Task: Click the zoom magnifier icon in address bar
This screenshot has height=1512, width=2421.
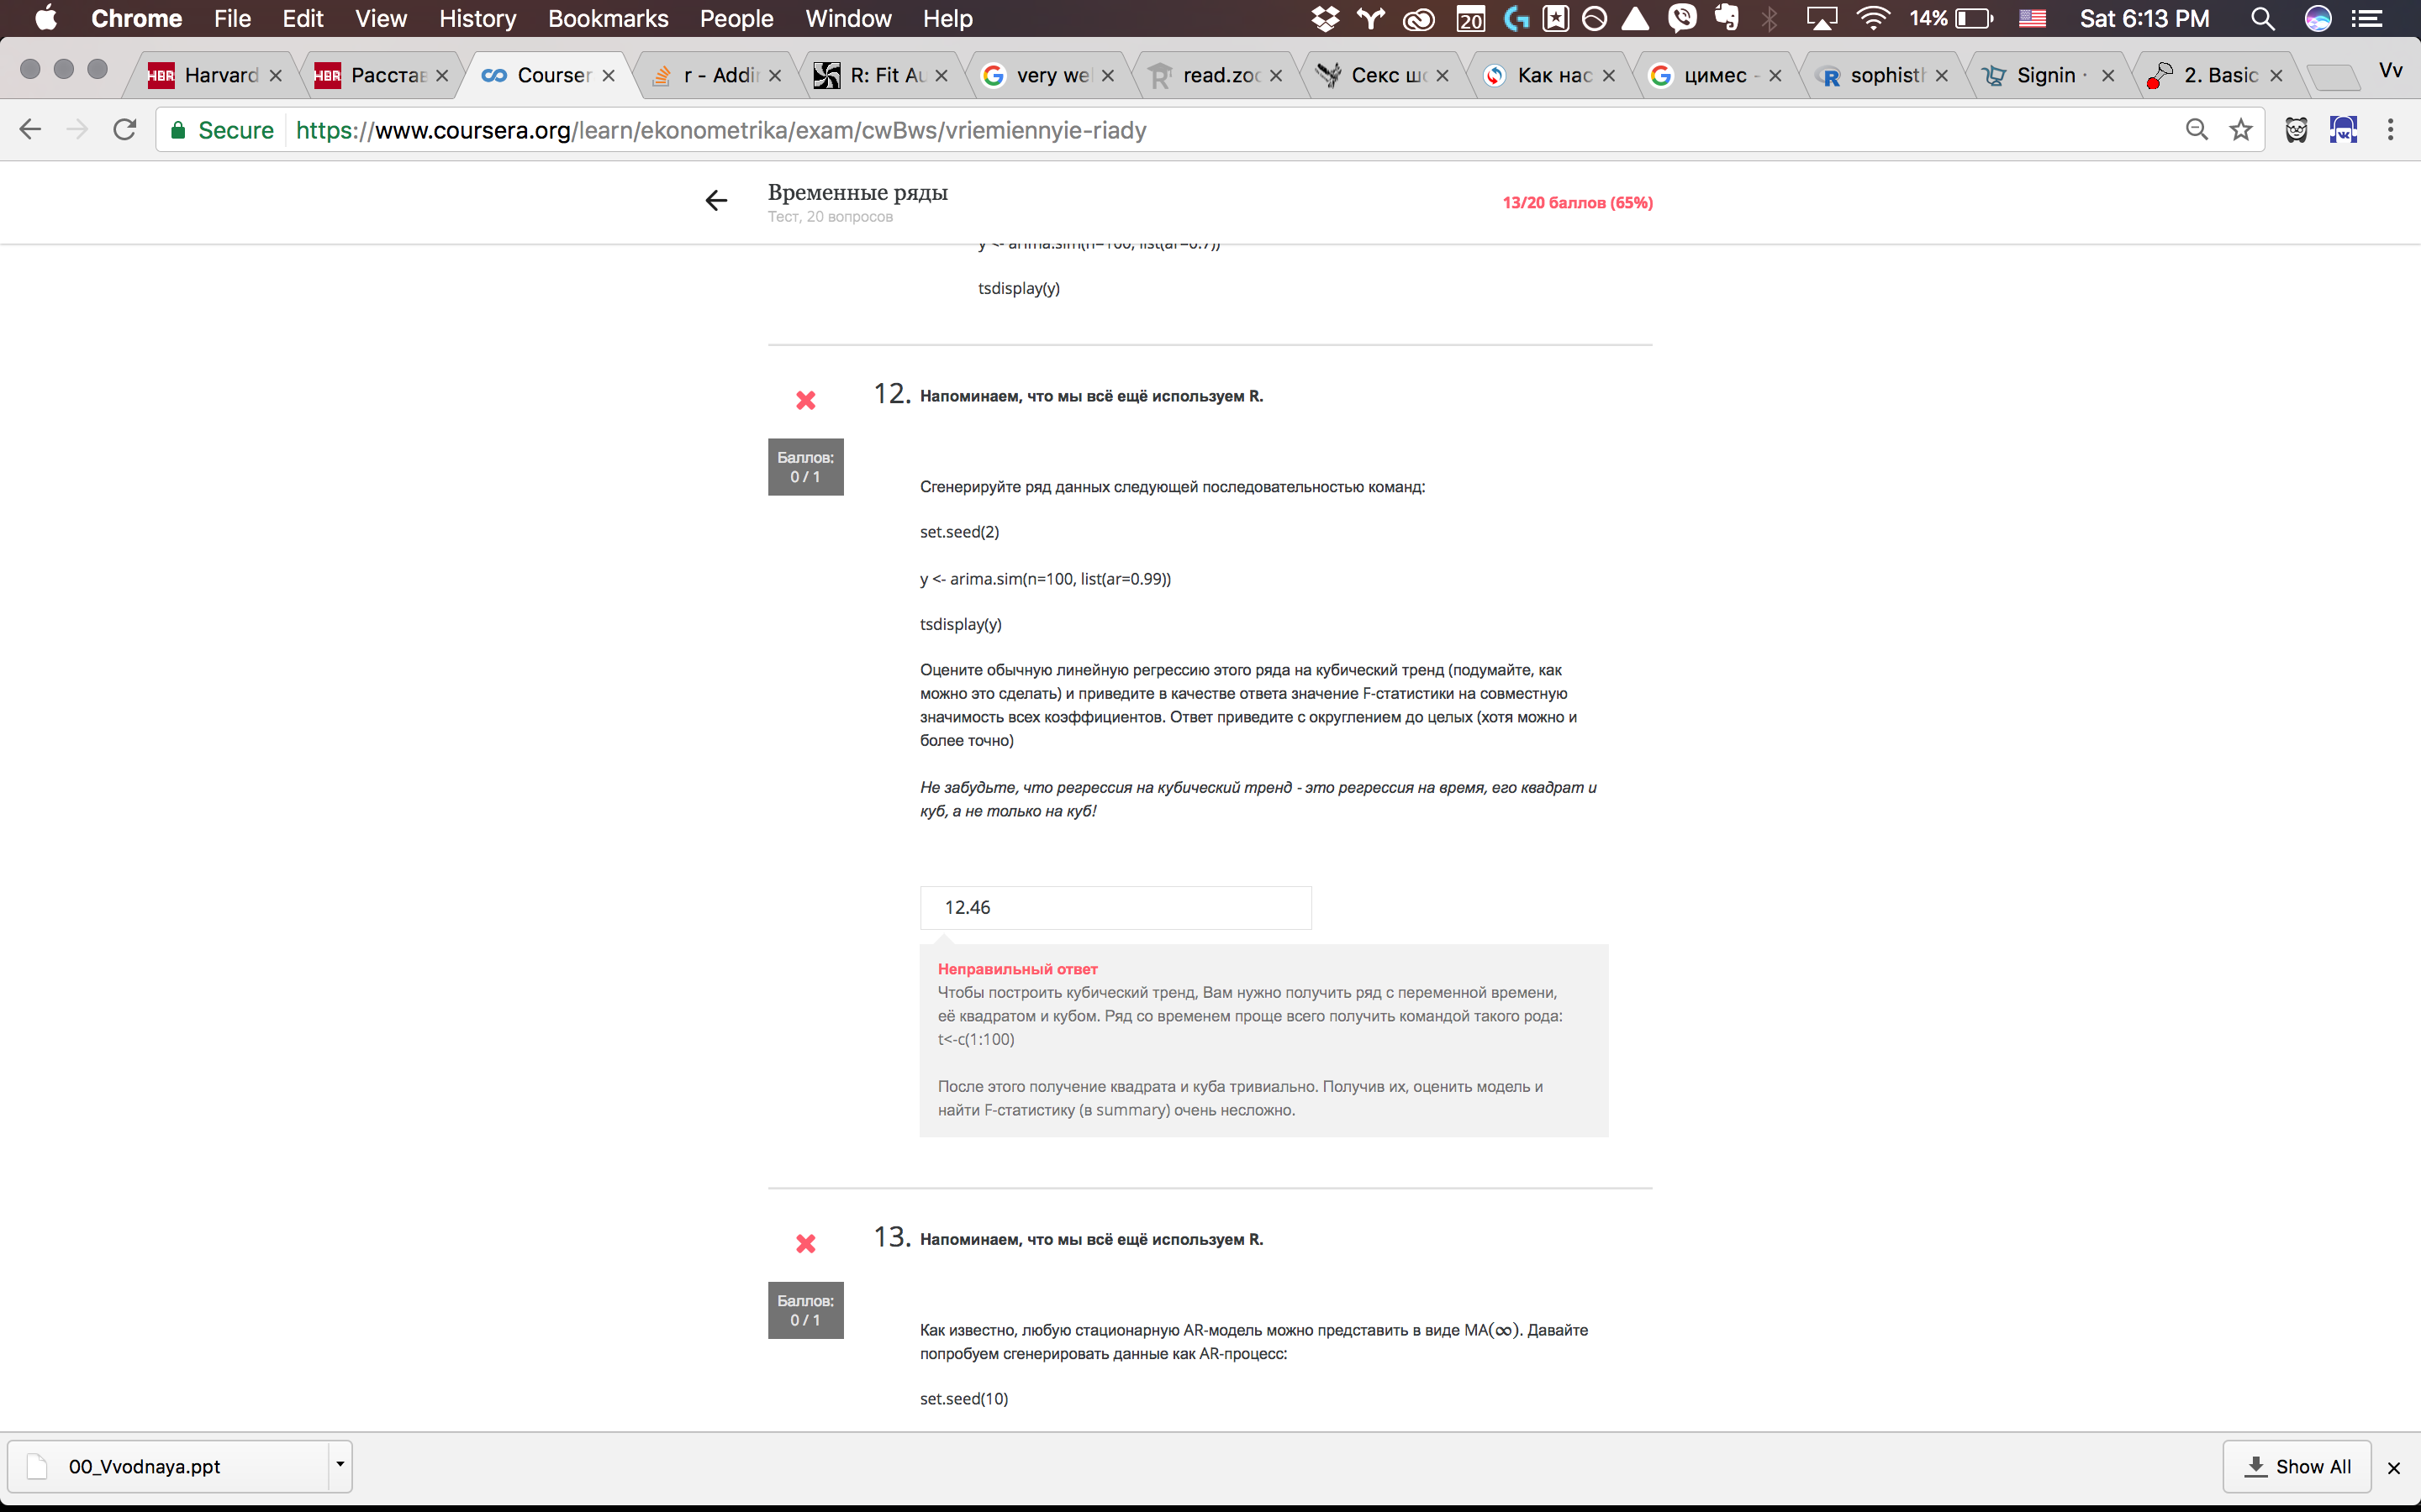Action: pos(2197,130)
